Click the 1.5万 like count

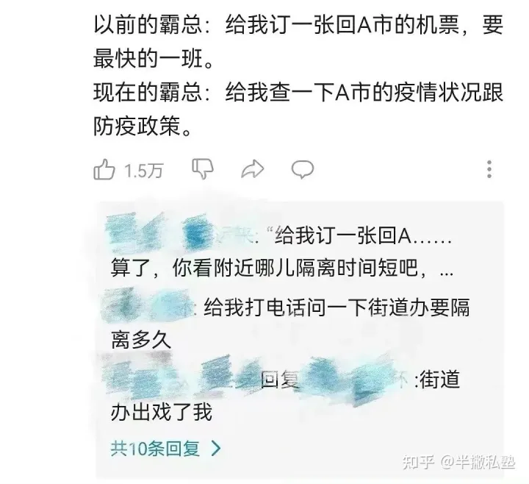click(x=144, y=171)
